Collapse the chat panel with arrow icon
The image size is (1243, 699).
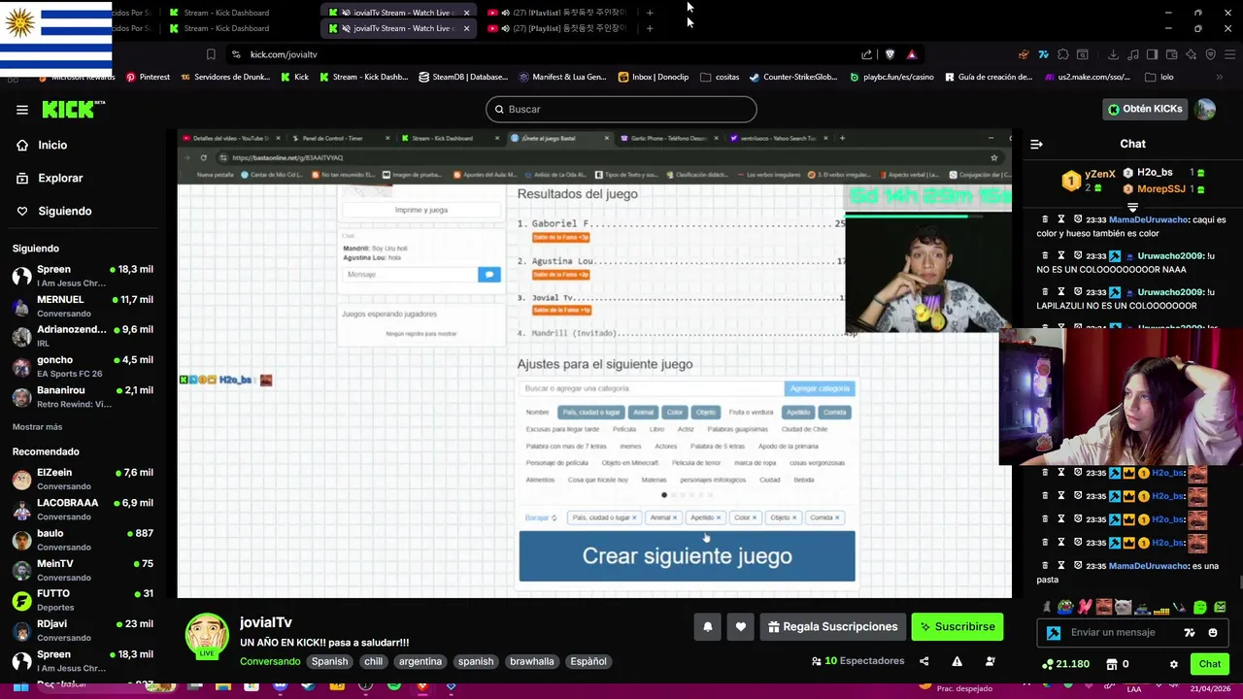coord(1036,144)
